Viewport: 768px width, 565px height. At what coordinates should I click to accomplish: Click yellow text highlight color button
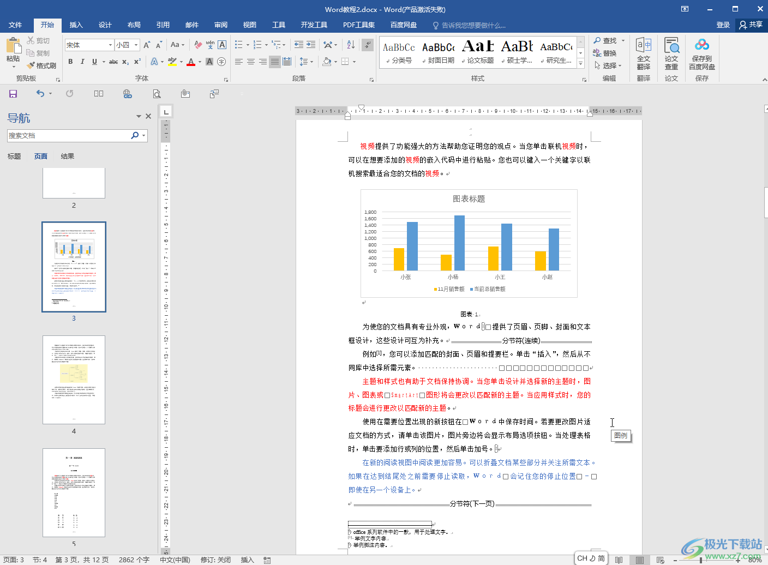172,62
